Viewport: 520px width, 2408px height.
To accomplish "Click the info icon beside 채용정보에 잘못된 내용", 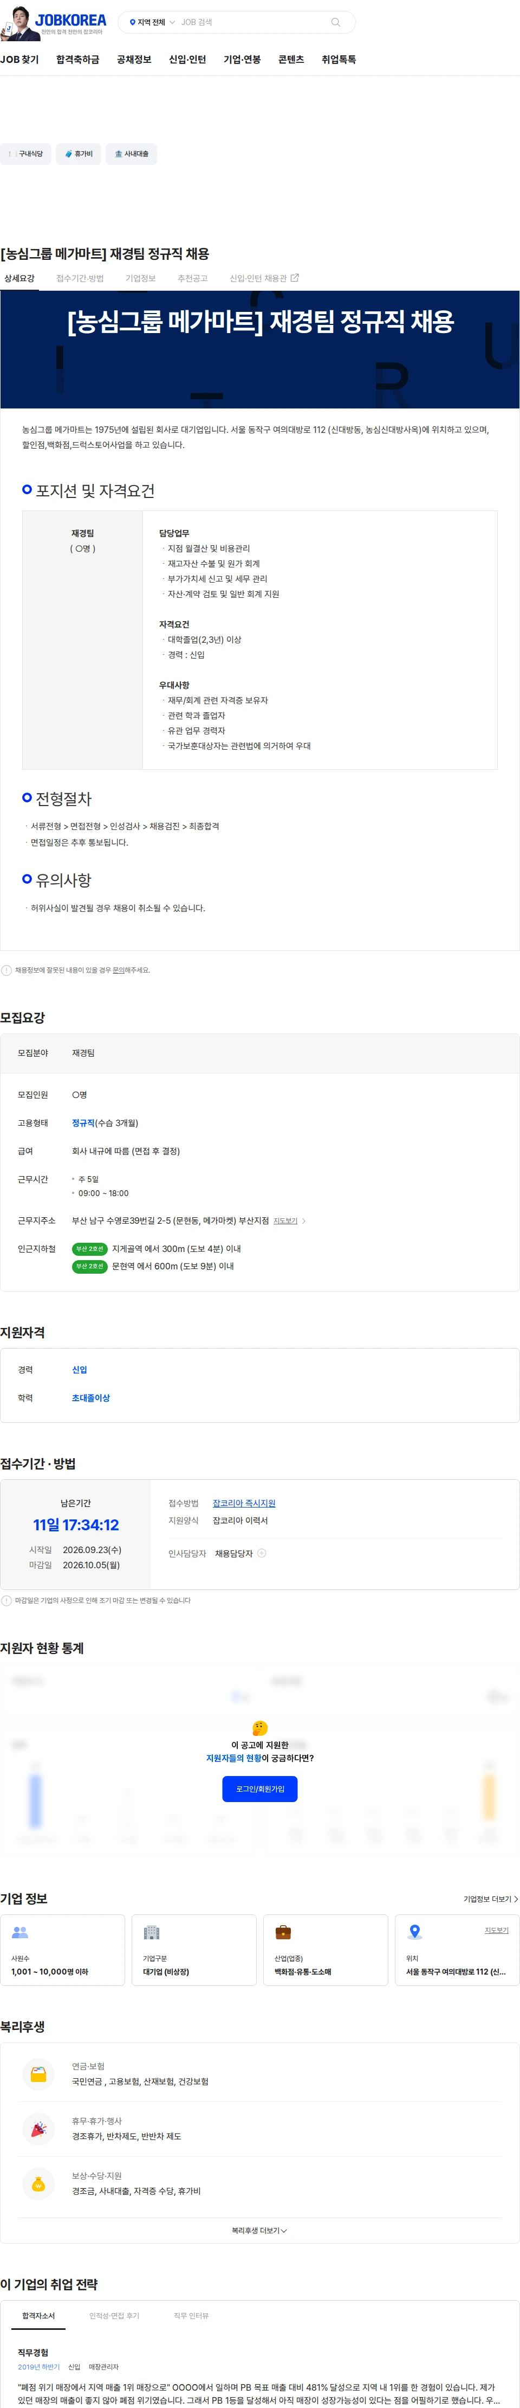I will (x=6, y=969).
